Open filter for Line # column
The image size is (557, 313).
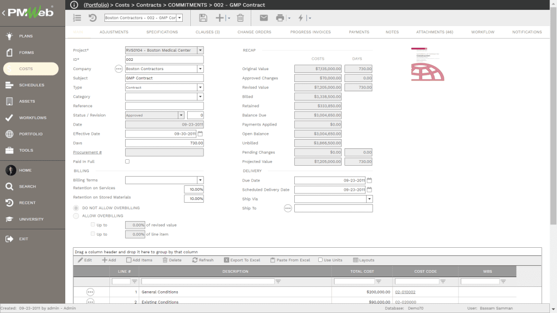click(135, 281)
